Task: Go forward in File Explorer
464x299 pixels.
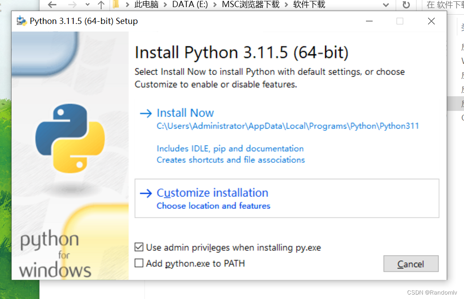Action: 72,4
